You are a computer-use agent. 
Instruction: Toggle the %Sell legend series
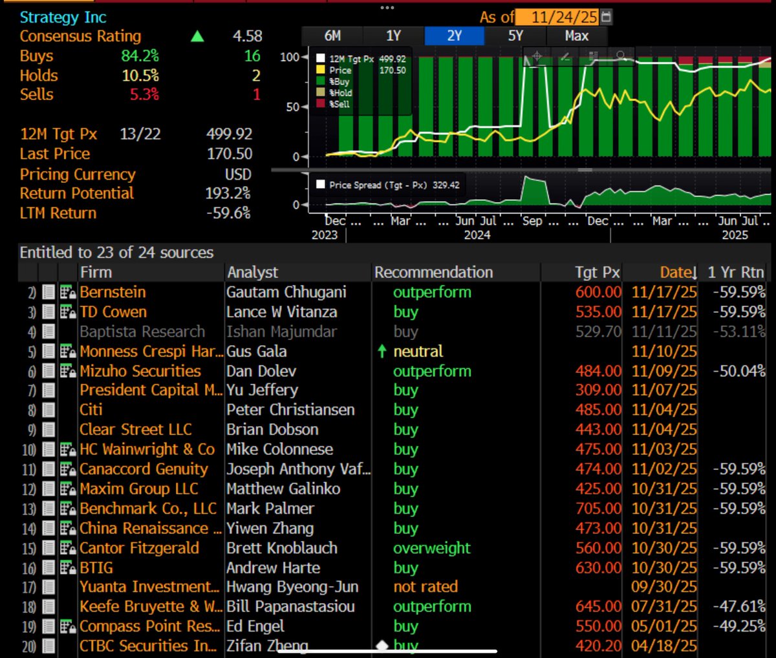tap(333, 103)
